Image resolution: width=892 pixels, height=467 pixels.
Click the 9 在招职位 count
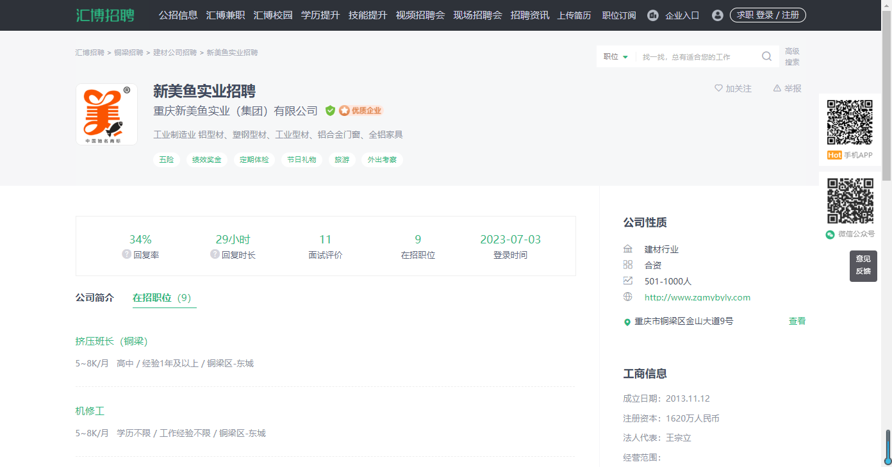pos(418,240)
